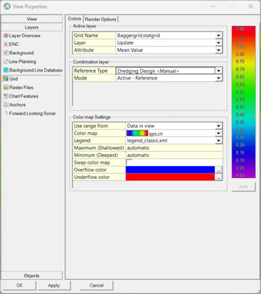261x294 pixels.
Task: Select Layer Overview in the layers list
Action: pyautogui.click(x=25, y=36)
